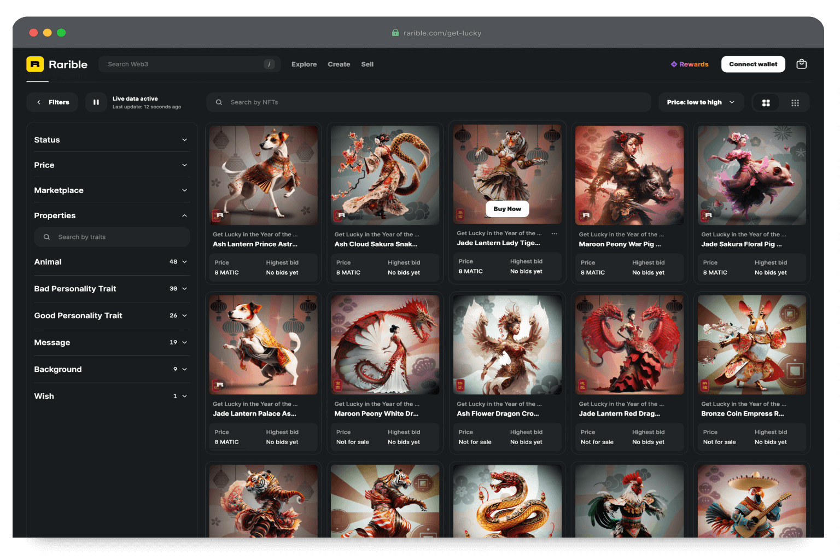Click the Rarible logo icon

(x=35, y=64)
